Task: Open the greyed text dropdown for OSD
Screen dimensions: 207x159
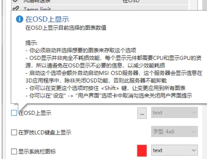Action: pyautogui.click(x=174, y=112)
